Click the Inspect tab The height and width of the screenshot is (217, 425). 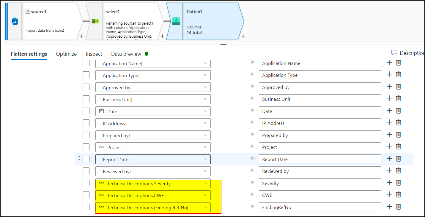[x=94, y=54]
